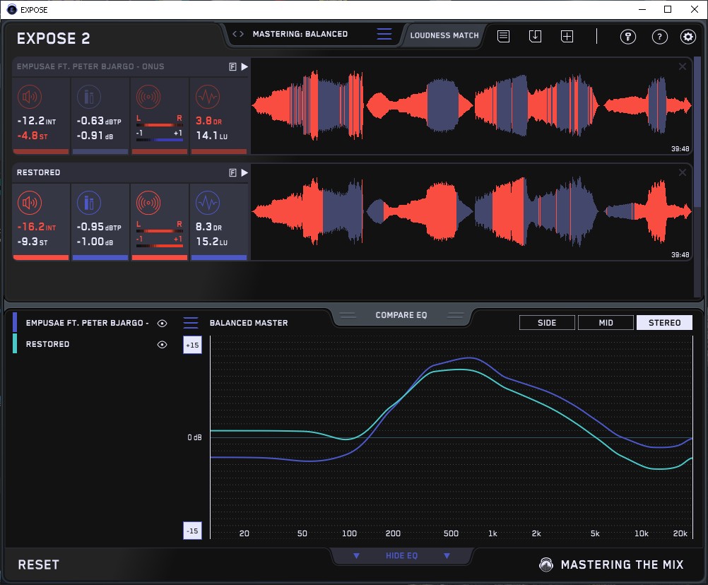Select the next preset arrow
Viewport: 708px width, 585px height.
coord(242,34)
